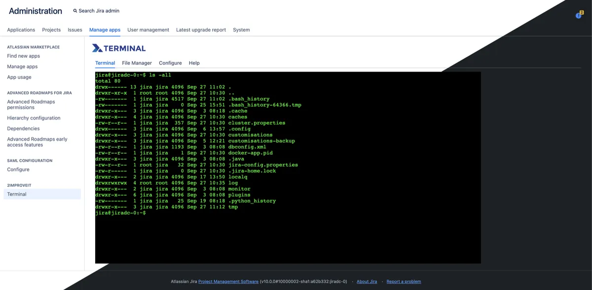Image resolution: width=592 pixels, height=290 pixels.
Task: Switch to the File Manager tab
Action: [137, 63]
